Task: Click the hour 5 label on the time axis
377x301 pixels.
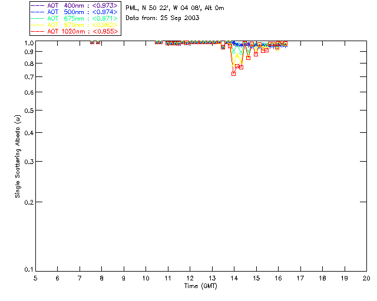Action: (x=35, y=278)
